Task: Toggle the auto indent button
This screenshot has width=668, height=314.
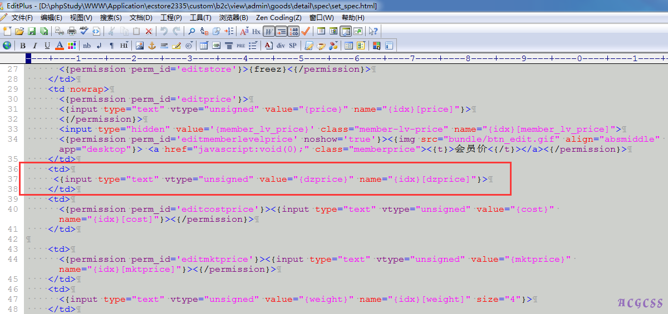Action: click(x=281, y=31)
